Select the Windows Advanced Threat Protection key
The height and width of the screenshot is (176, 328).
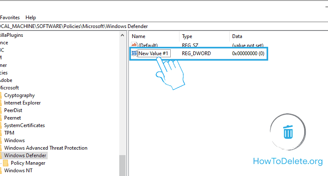point(46,148)
